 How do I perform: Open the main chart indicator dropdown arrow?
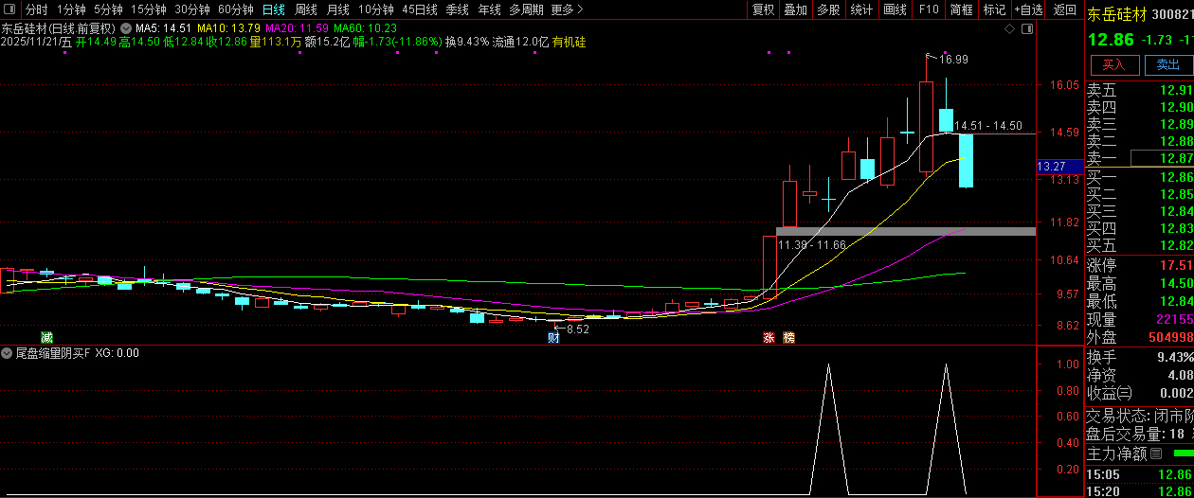pyautogui.click(x=126, y=28)
